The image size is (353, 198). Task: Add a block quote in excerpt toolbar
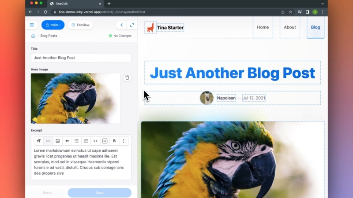tap(67, 141)
